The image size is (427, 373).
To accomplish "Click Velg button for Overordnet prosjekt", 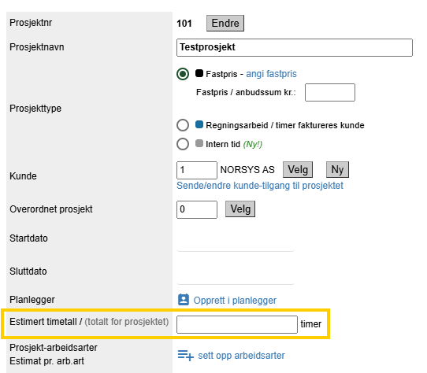I will click(240, 209).
